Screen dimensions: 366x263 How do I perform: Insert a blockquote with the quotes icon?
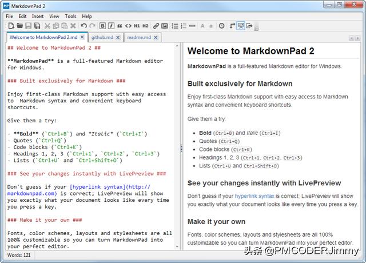point(120,26)
